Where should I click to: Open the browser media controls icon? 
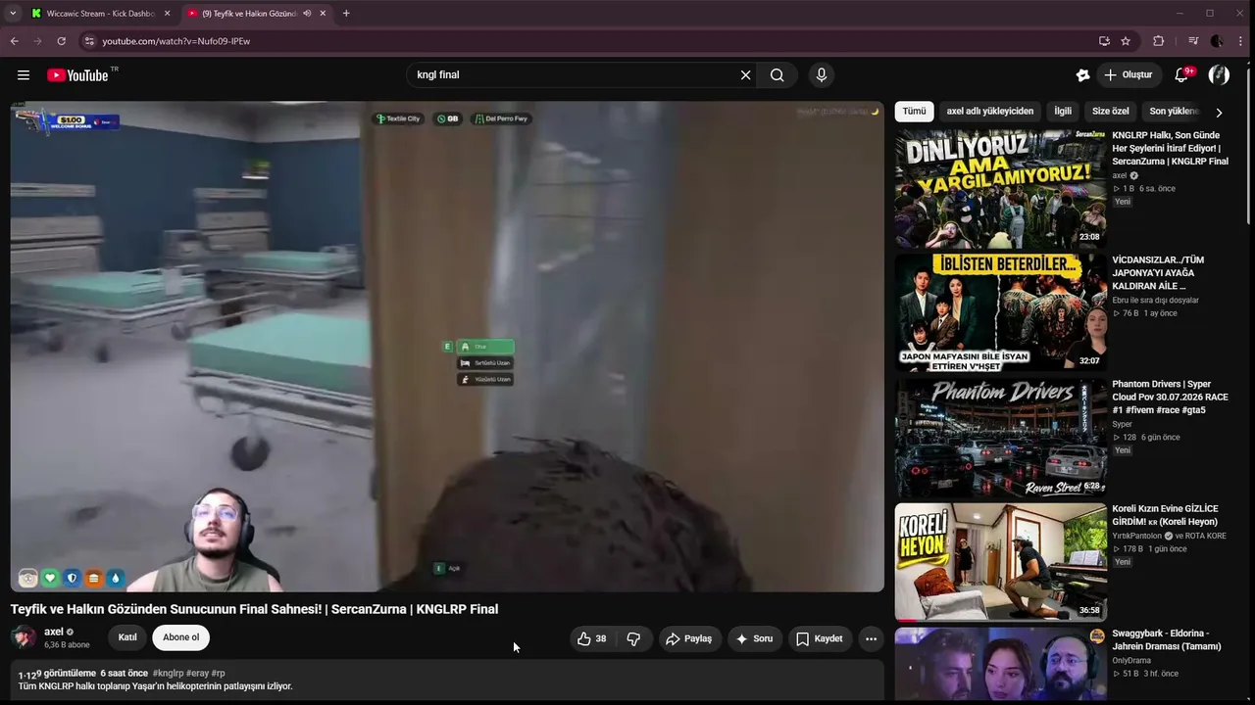[x=1192, y=41]
